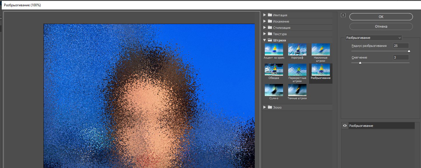Click the preview image of the blurred face
Viewport: 421px width, 168px height.
pos(149,96)
